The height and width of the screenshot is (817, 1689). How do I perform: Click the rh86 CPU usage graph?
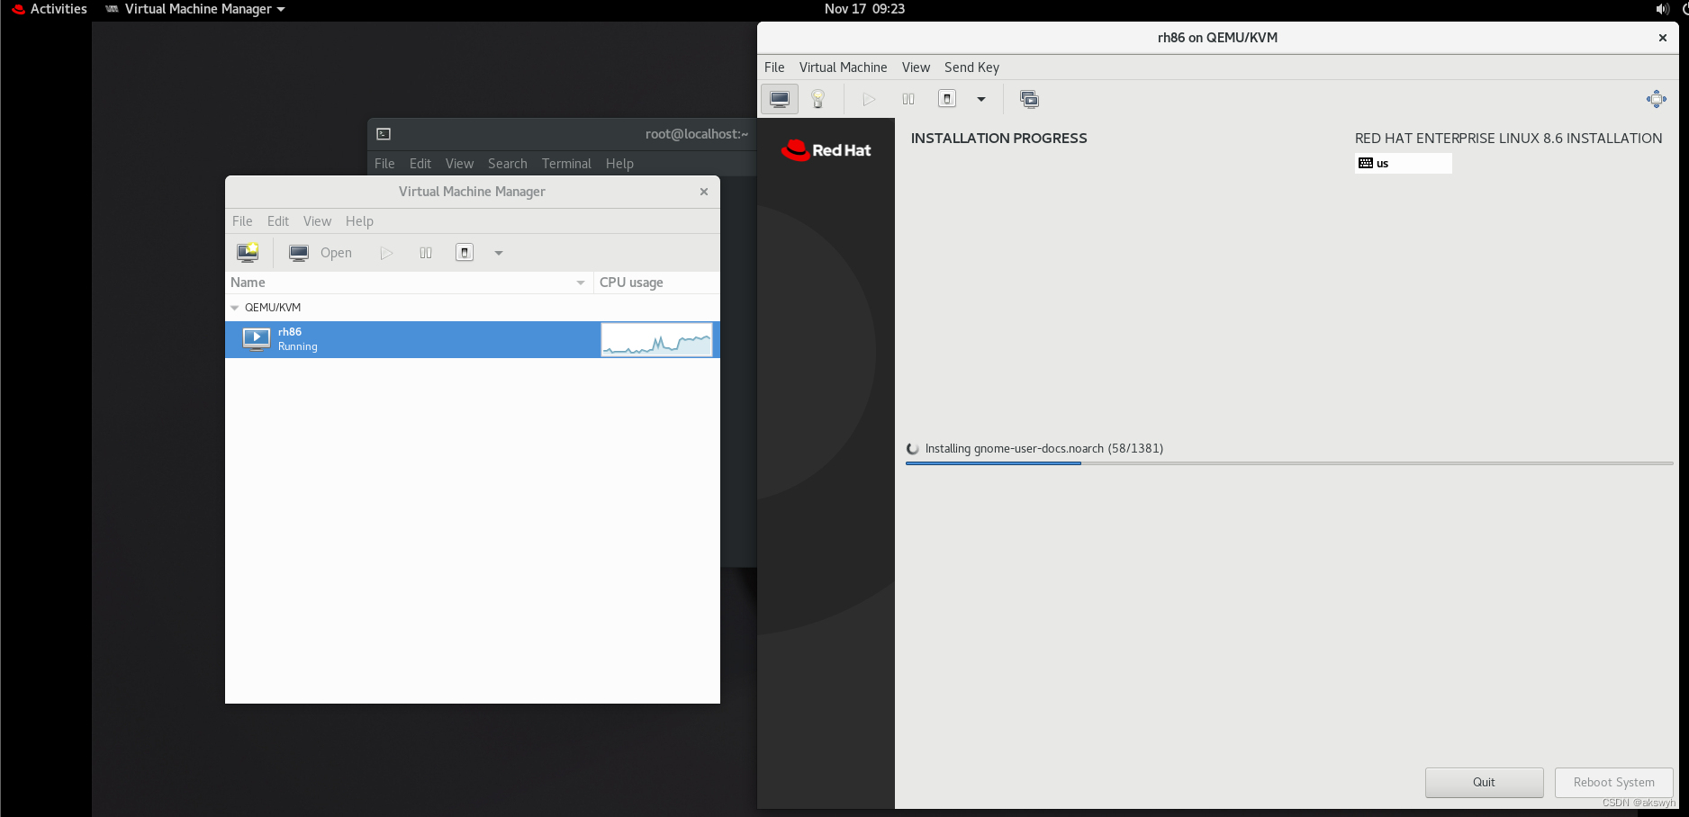click(x=656, y=339)
